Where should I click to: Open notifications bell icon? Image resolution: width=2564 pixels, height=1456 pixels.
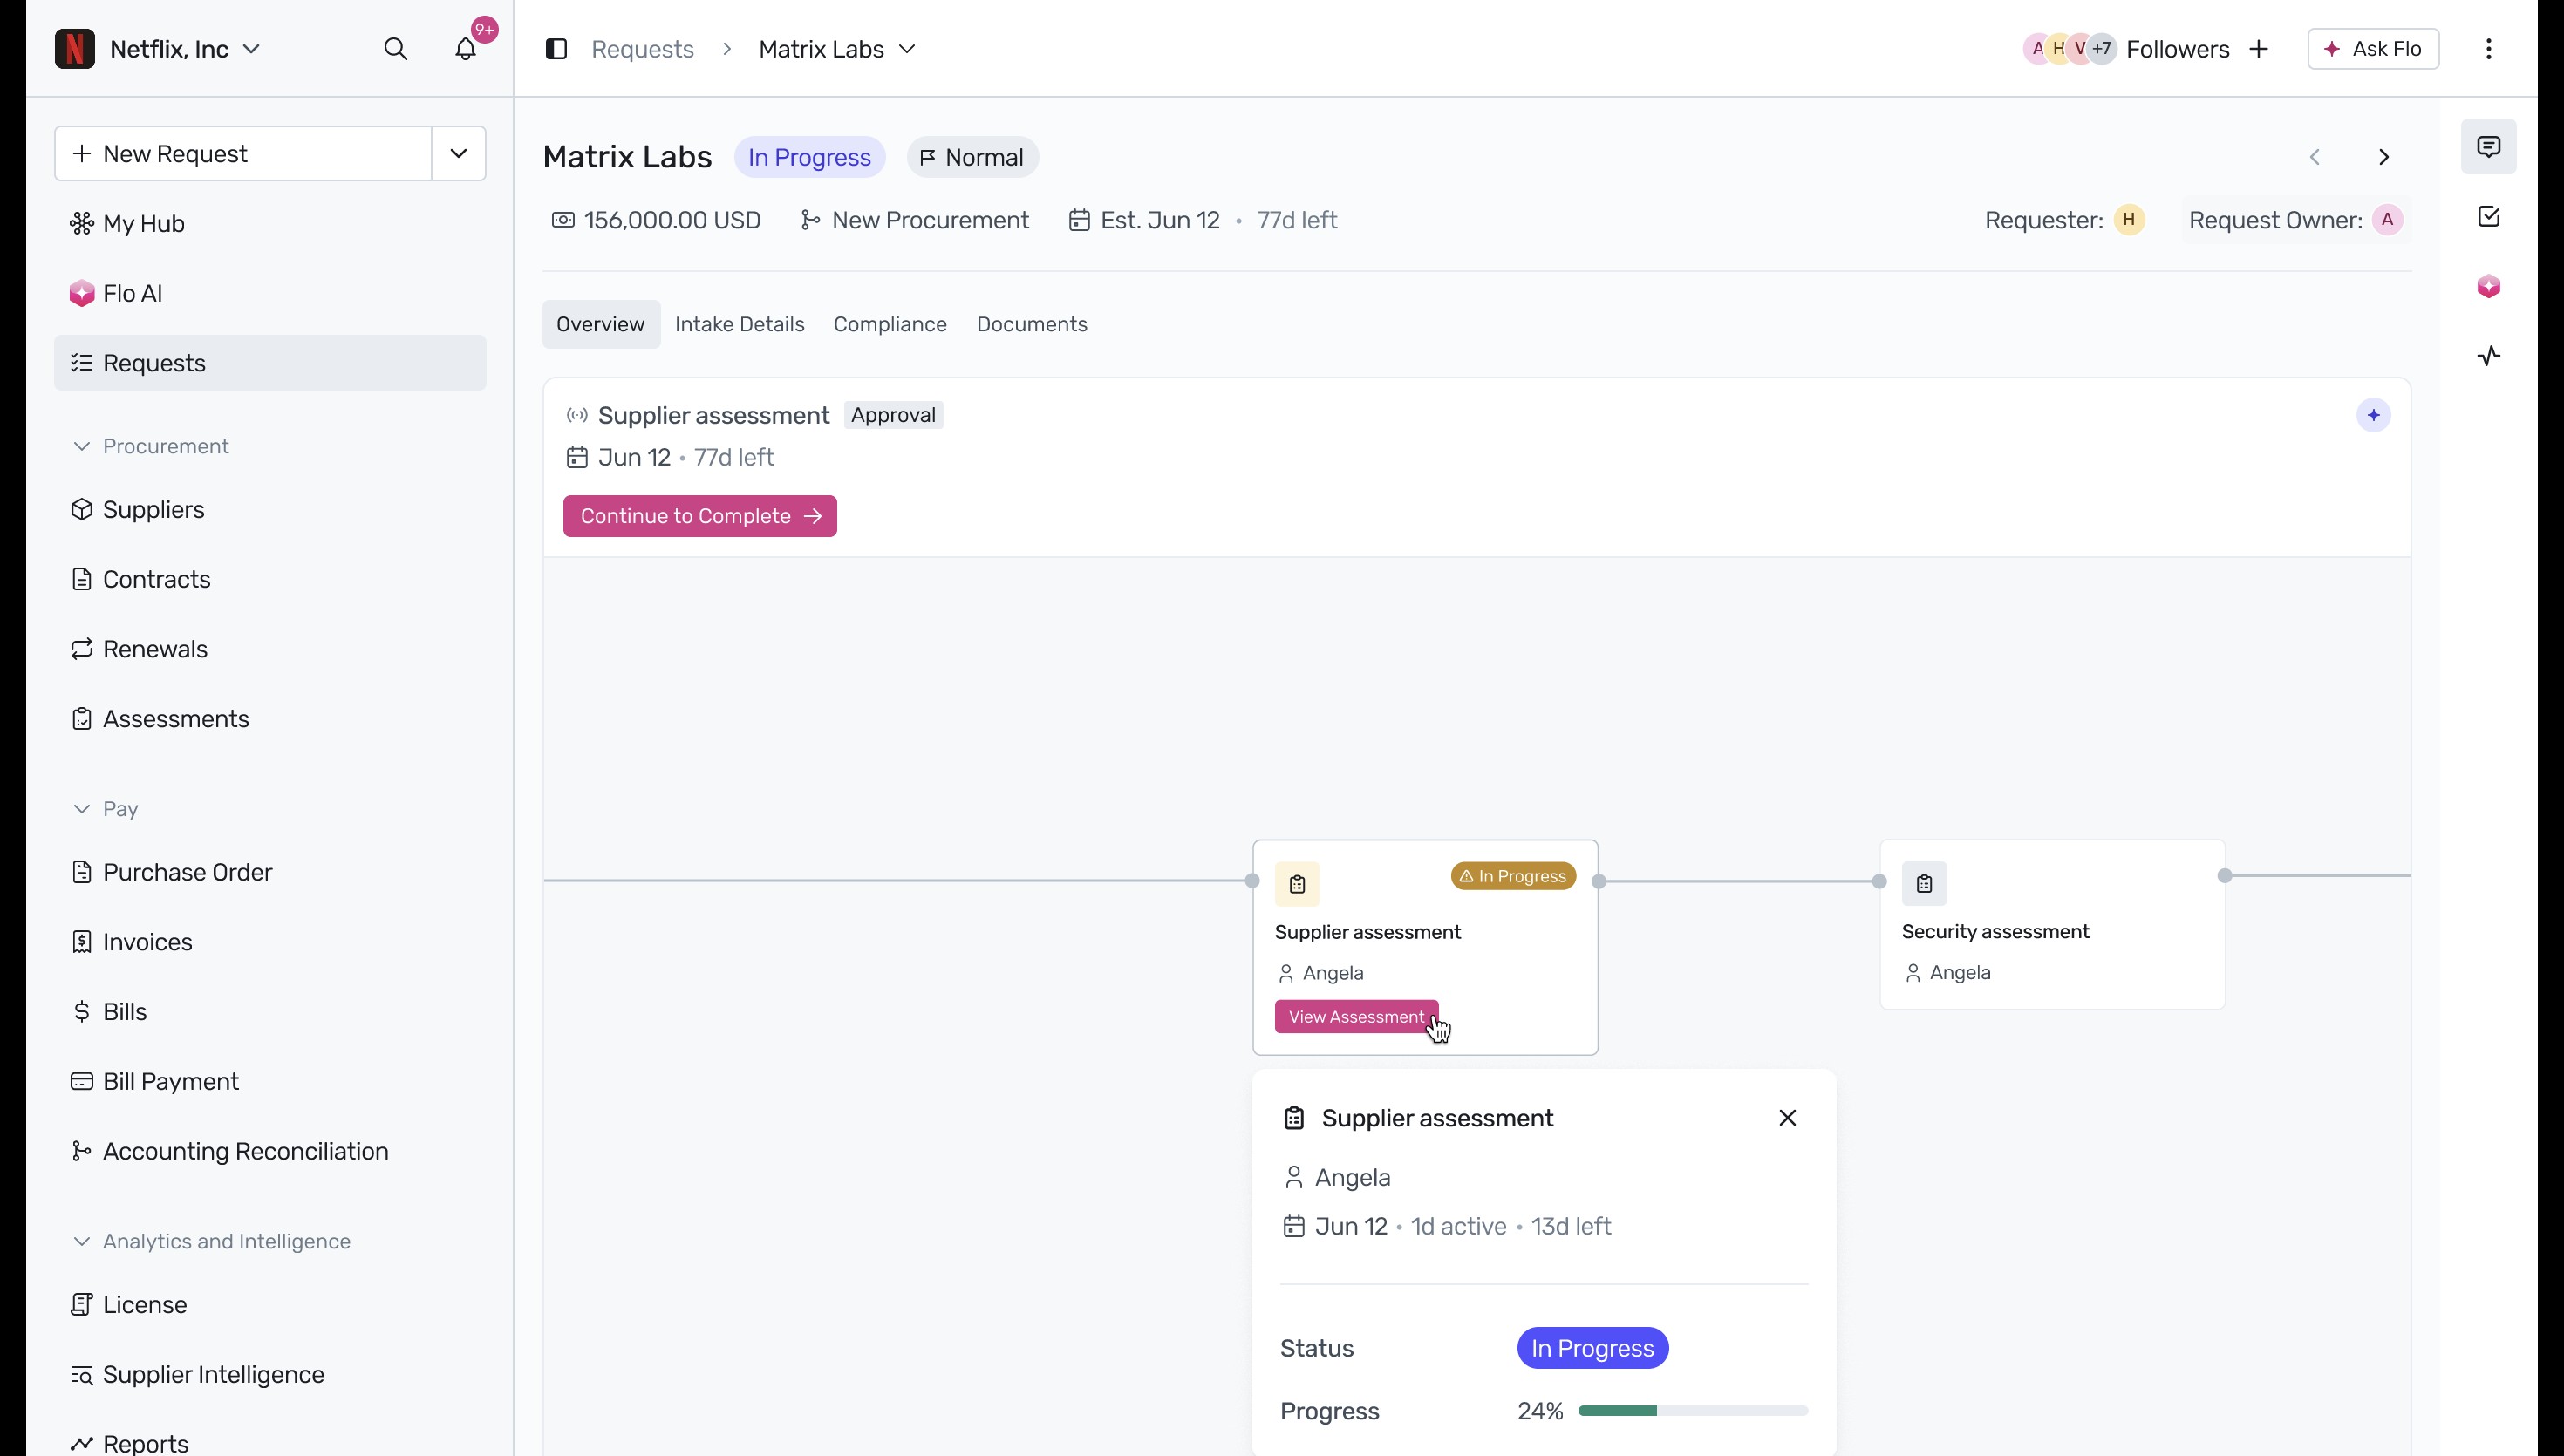466,49
